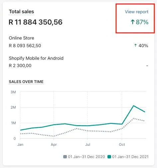Click the dotted 2020 line peak

(134, 119)
